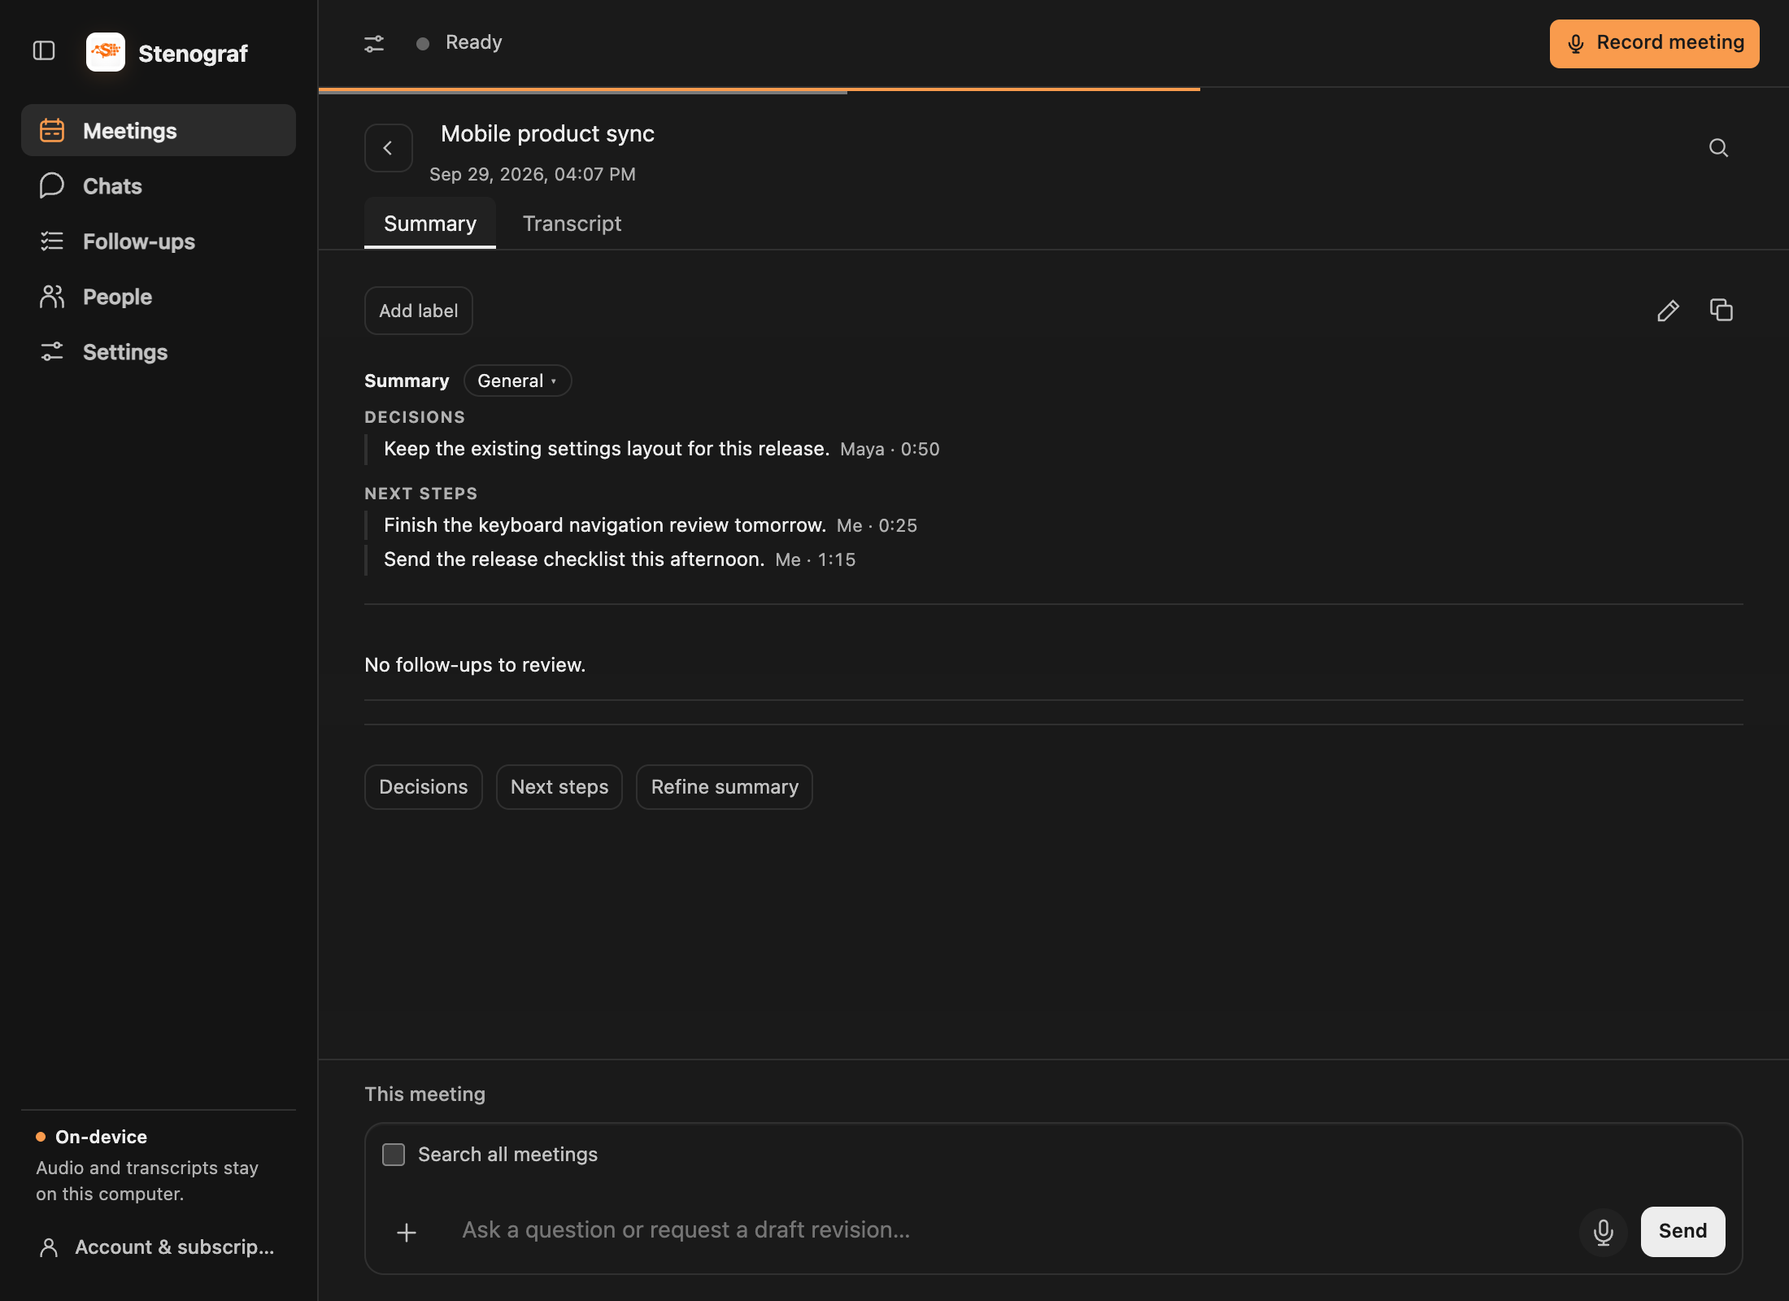Send the chat message
The width and height of the screenshot is (1789, 1301).
(1682, 1231)
